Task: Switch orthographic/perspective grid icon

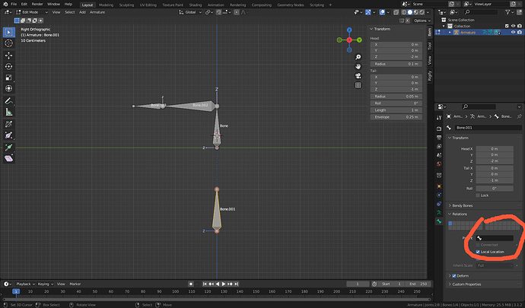Action: [x=358, y=85]
